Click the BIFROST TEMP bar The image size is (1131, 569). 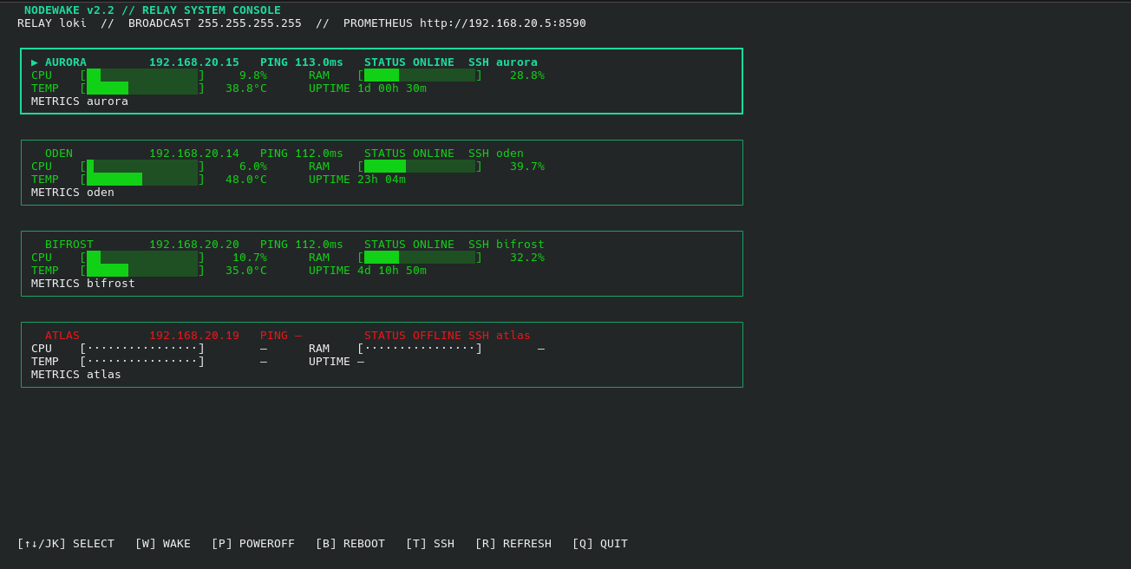(x=142, y=271)
